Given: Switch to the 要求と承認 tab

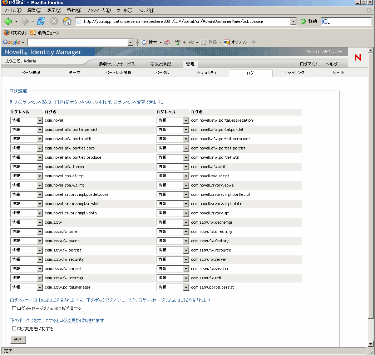Looking at the screenshot, I should [161, 64].
